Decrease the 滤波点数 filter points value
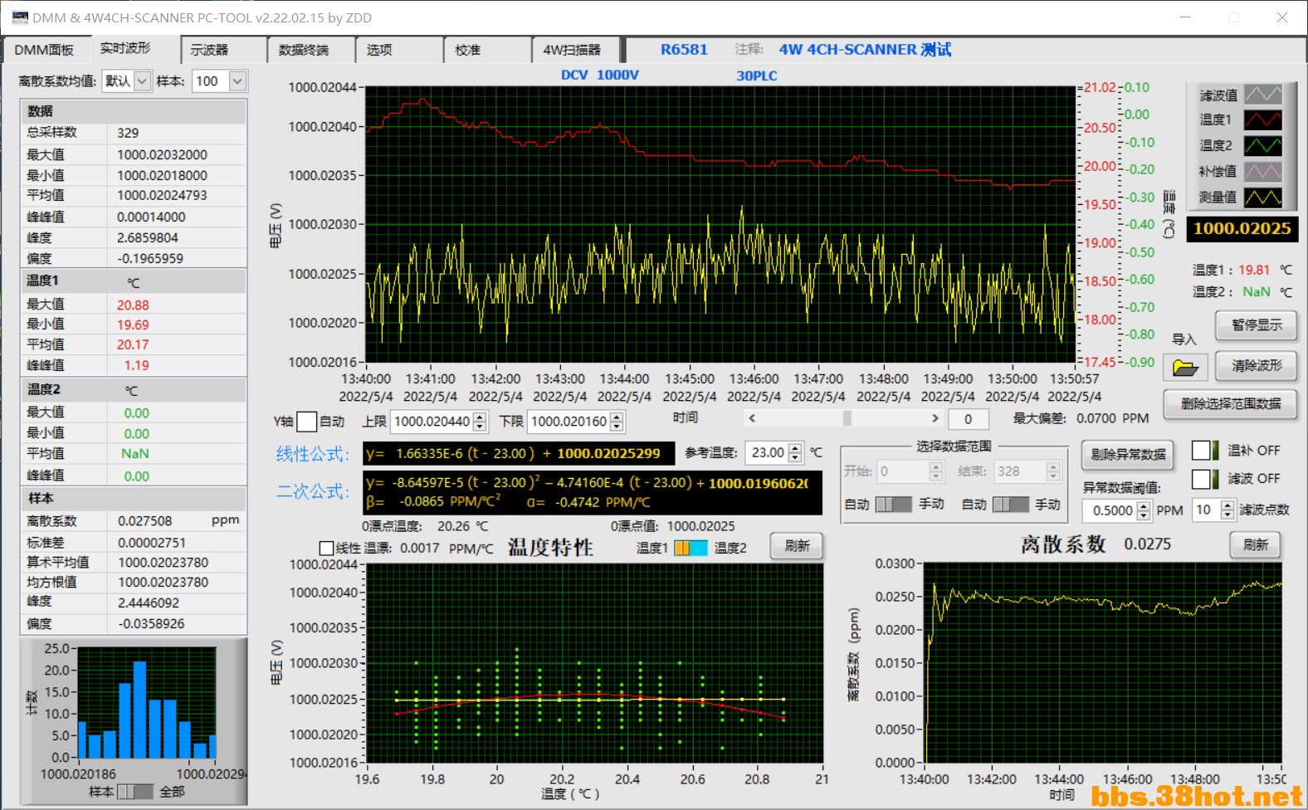The image size is (1308, 810). [1227, 515]
